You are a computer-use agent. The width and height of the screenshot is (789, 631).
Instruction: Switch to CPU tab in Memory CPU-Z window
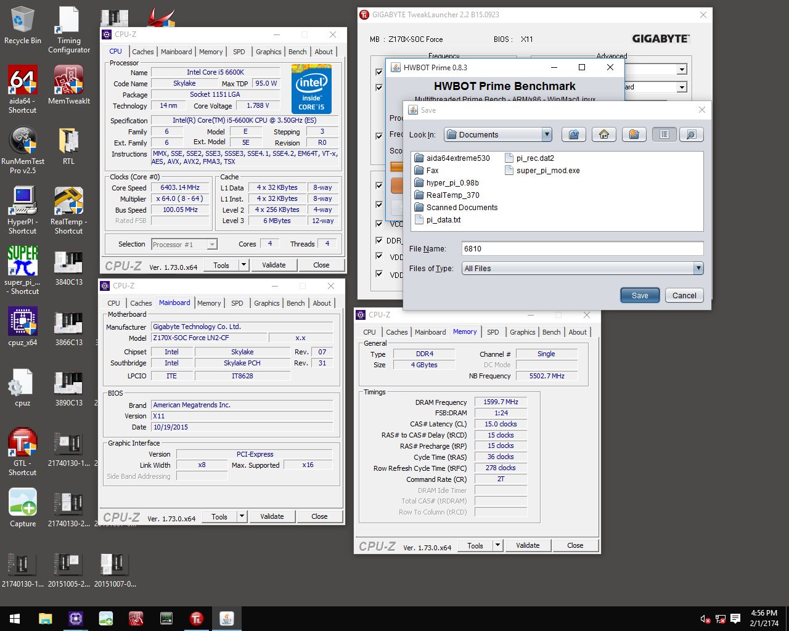369,332
